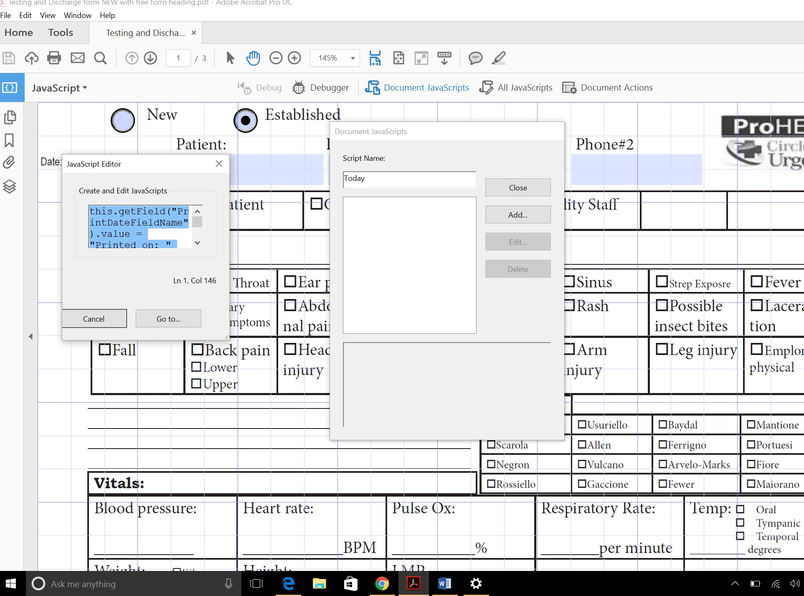The width and height of the screenshot is (804, 596).
Task: Expand the zoom level dropdown
Action: coord(353,58)
